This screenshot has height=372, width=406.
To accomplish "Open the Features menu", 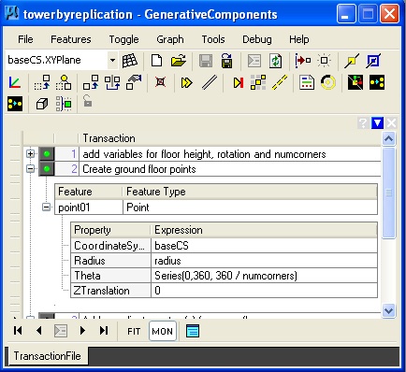I will 71,39.
